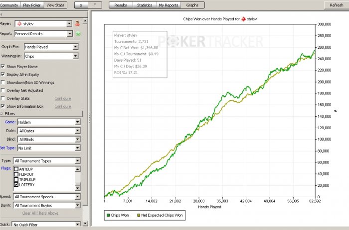Switch to the Community tab
The image size is (349, 230).
(10, 5)
